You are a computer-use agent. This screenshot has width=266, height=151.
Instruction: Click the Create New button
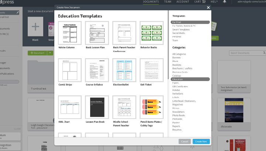coord(201,141)
